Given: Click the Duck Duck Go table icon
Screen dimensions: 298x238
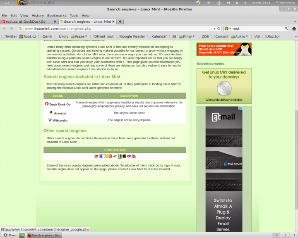Looking at the screenshot, I should click(x=47, y=104).
